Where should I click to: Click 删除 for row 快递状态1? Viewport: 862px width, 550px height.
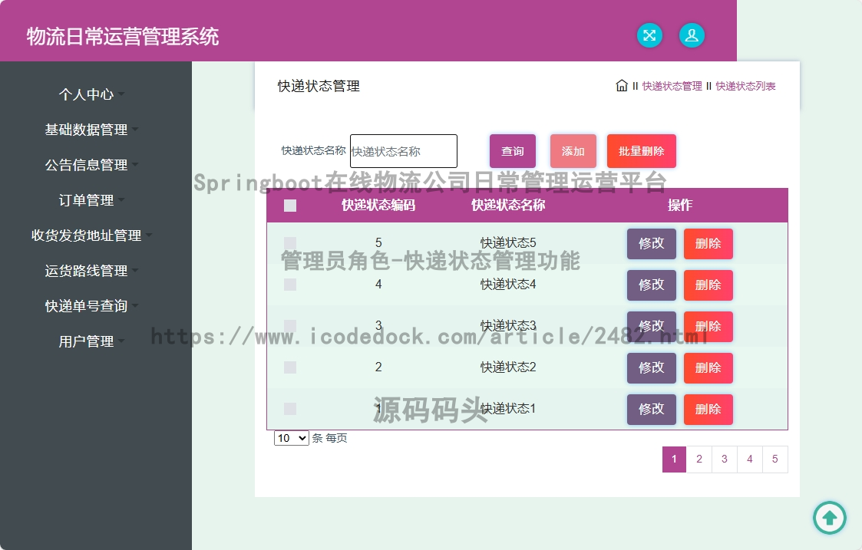[708, 410]
